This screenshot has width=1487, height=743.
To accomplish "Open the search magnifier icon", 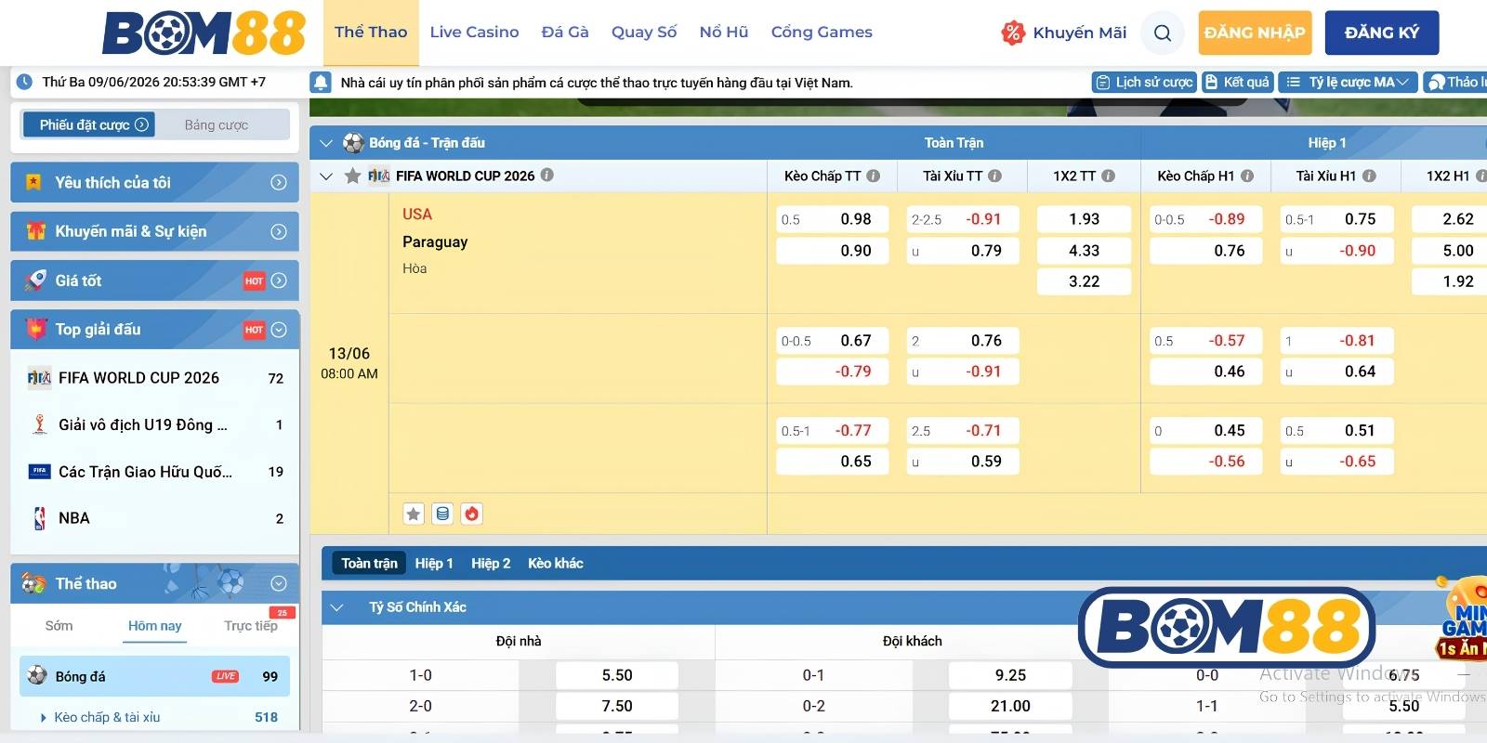I will point(1163,33).
